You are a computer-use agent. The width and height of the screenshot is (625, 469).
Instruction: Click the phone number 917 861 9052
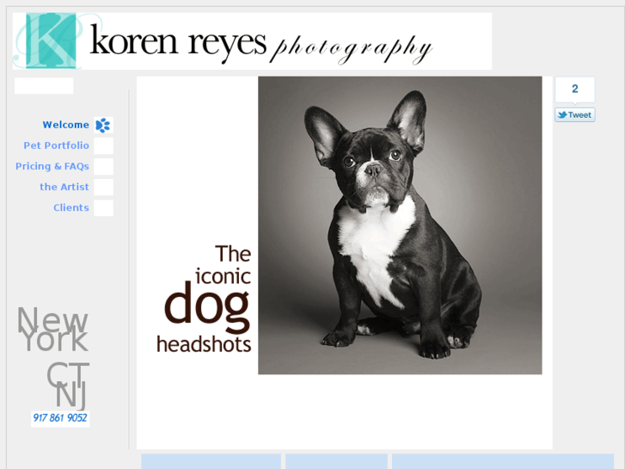click(x=60, y=418)
